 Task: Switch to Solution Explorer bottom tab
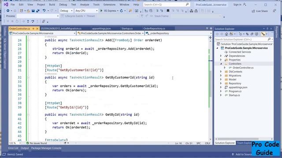(x=225, y=143)
